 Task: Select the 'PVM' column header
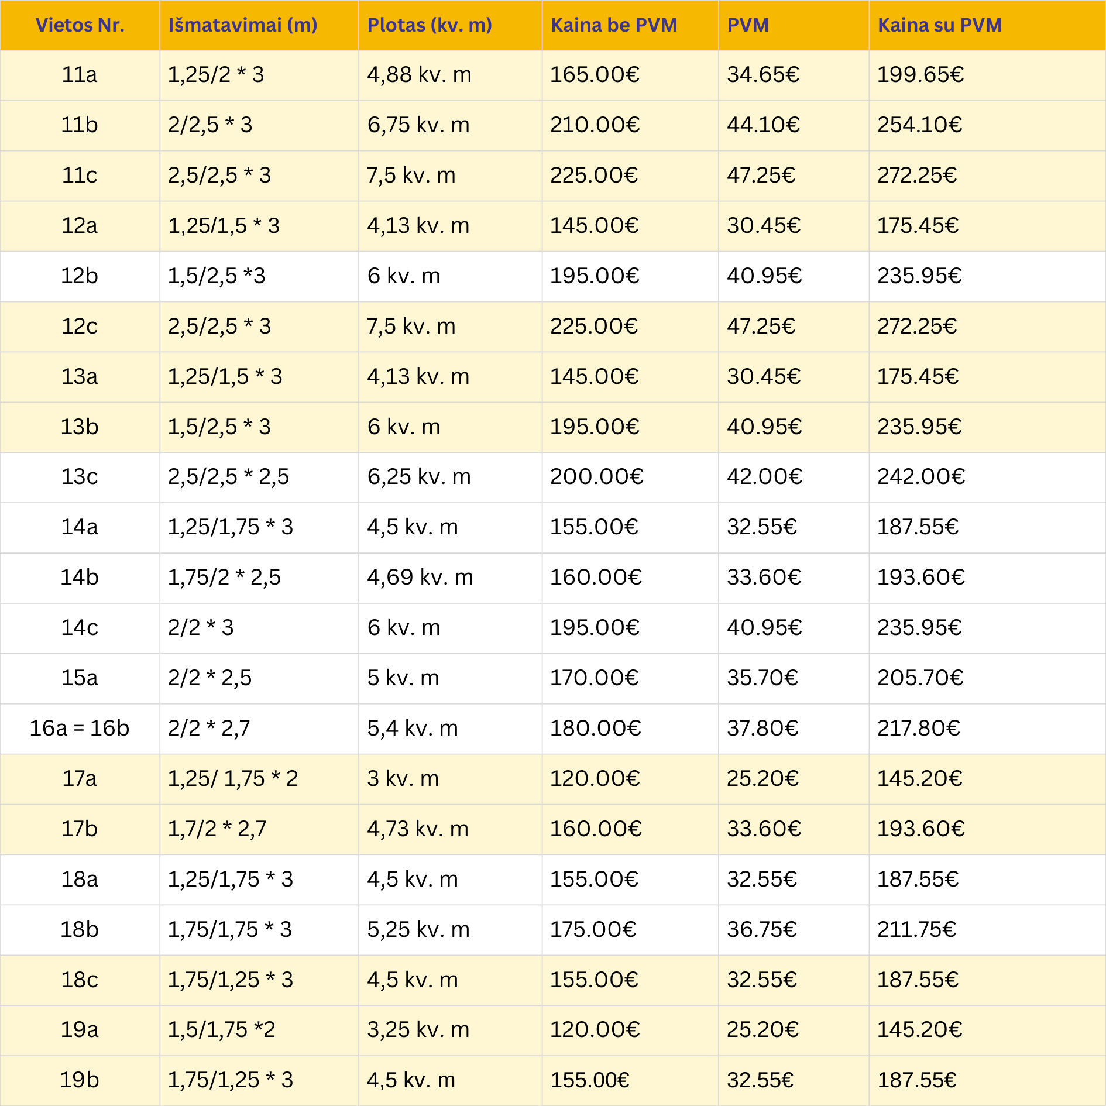tap(747, 25)
